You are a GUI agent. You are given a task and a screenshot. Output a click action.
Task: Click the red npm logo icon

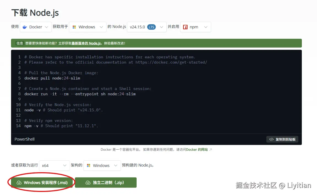click(185, 27)
